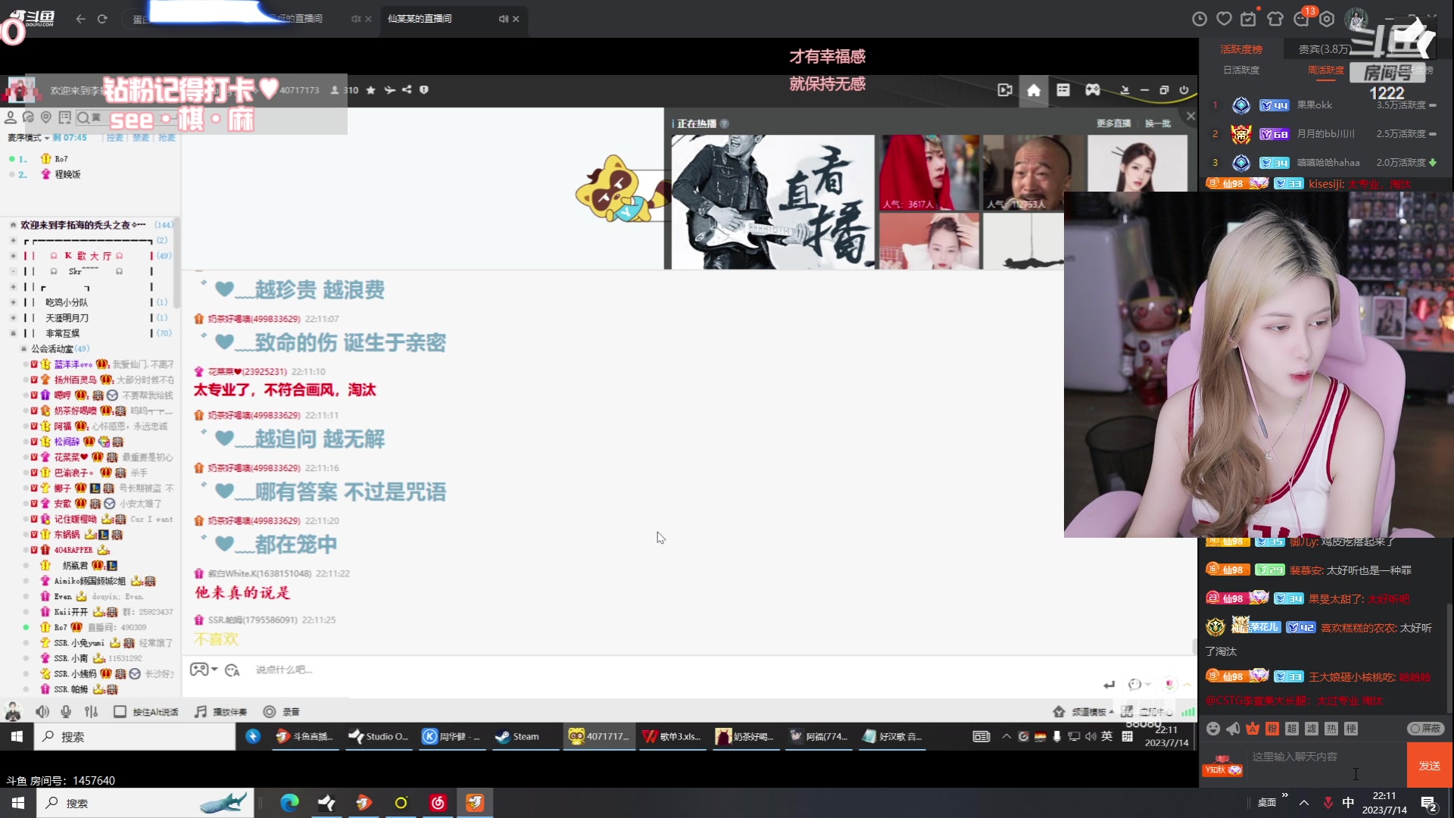Open Douyu settings hexagon icon
Viewport: 1454px width, 818px height.
tap(1327, 19)
